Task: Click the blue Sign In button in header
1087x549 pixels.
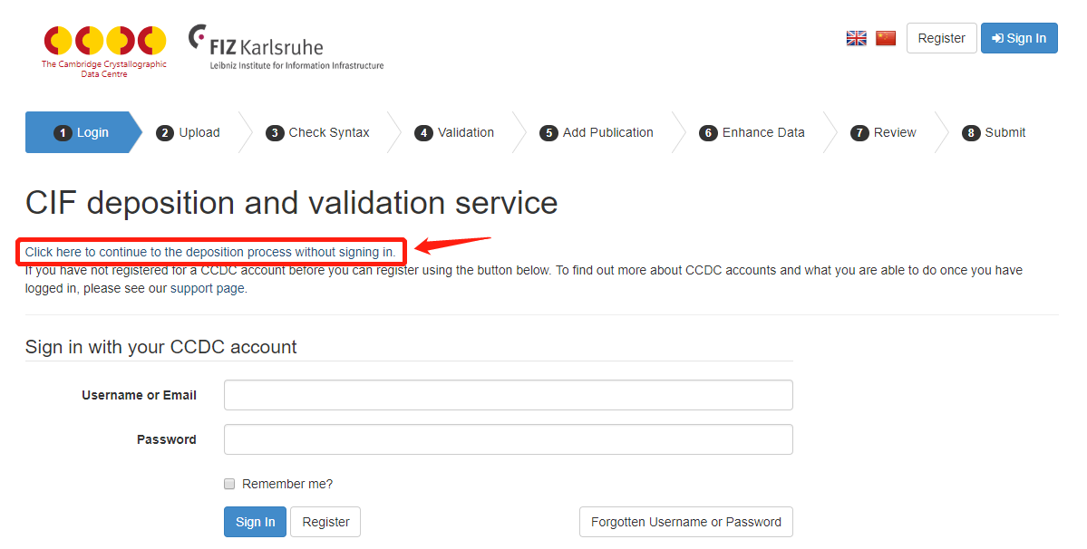Action: 1018,38
